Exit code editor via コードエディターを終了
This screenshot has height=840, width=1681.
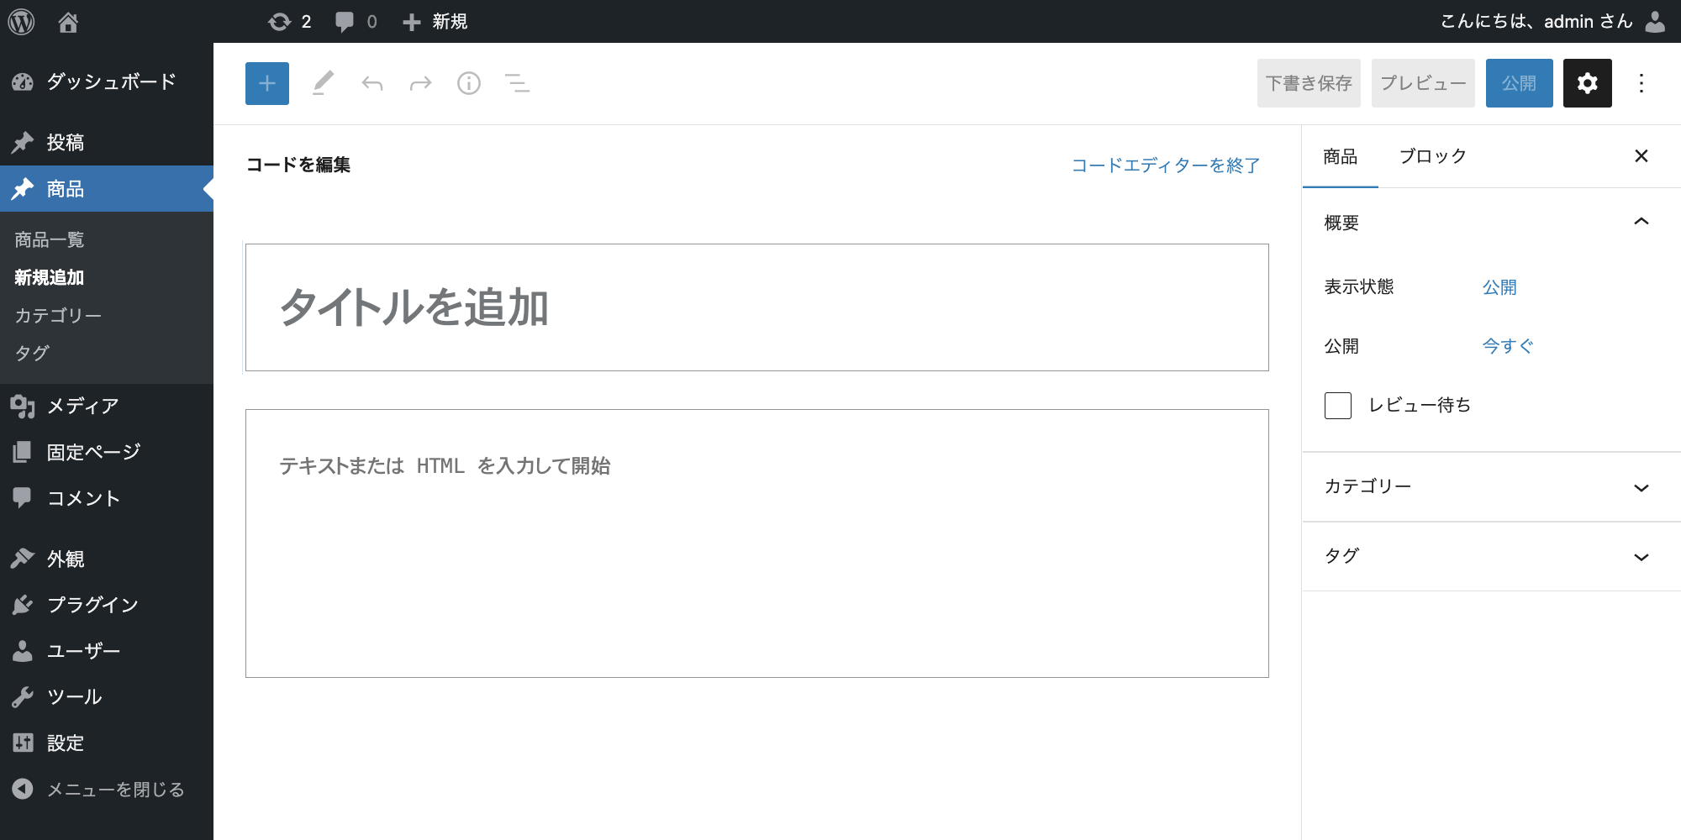1166,165
